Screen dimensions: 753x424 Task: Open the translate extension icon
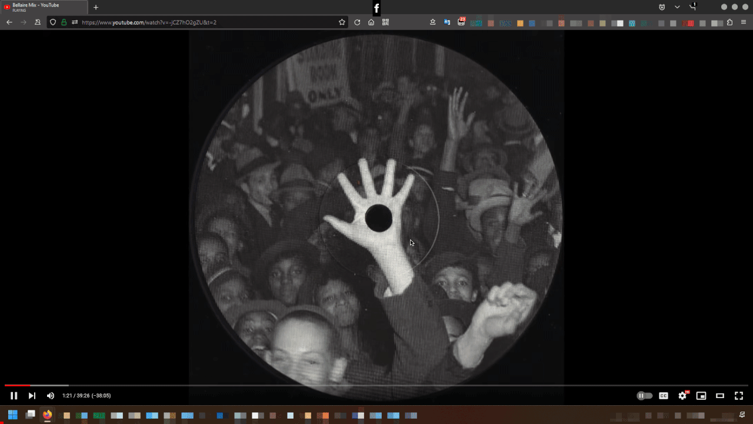[447, 22]
